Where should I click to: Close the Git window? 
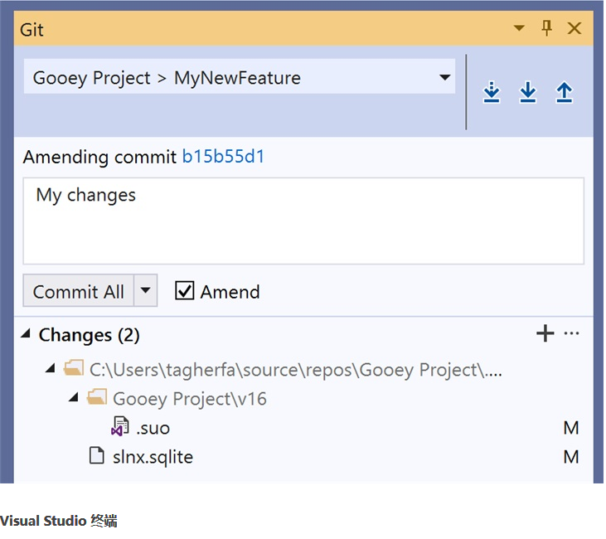tap(574, 28)
